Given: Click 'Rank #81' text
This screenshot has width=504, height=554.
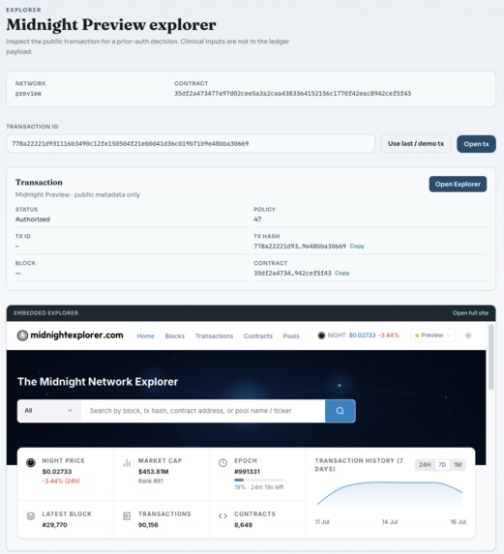Looking at the screenshot, I should 151,481.
